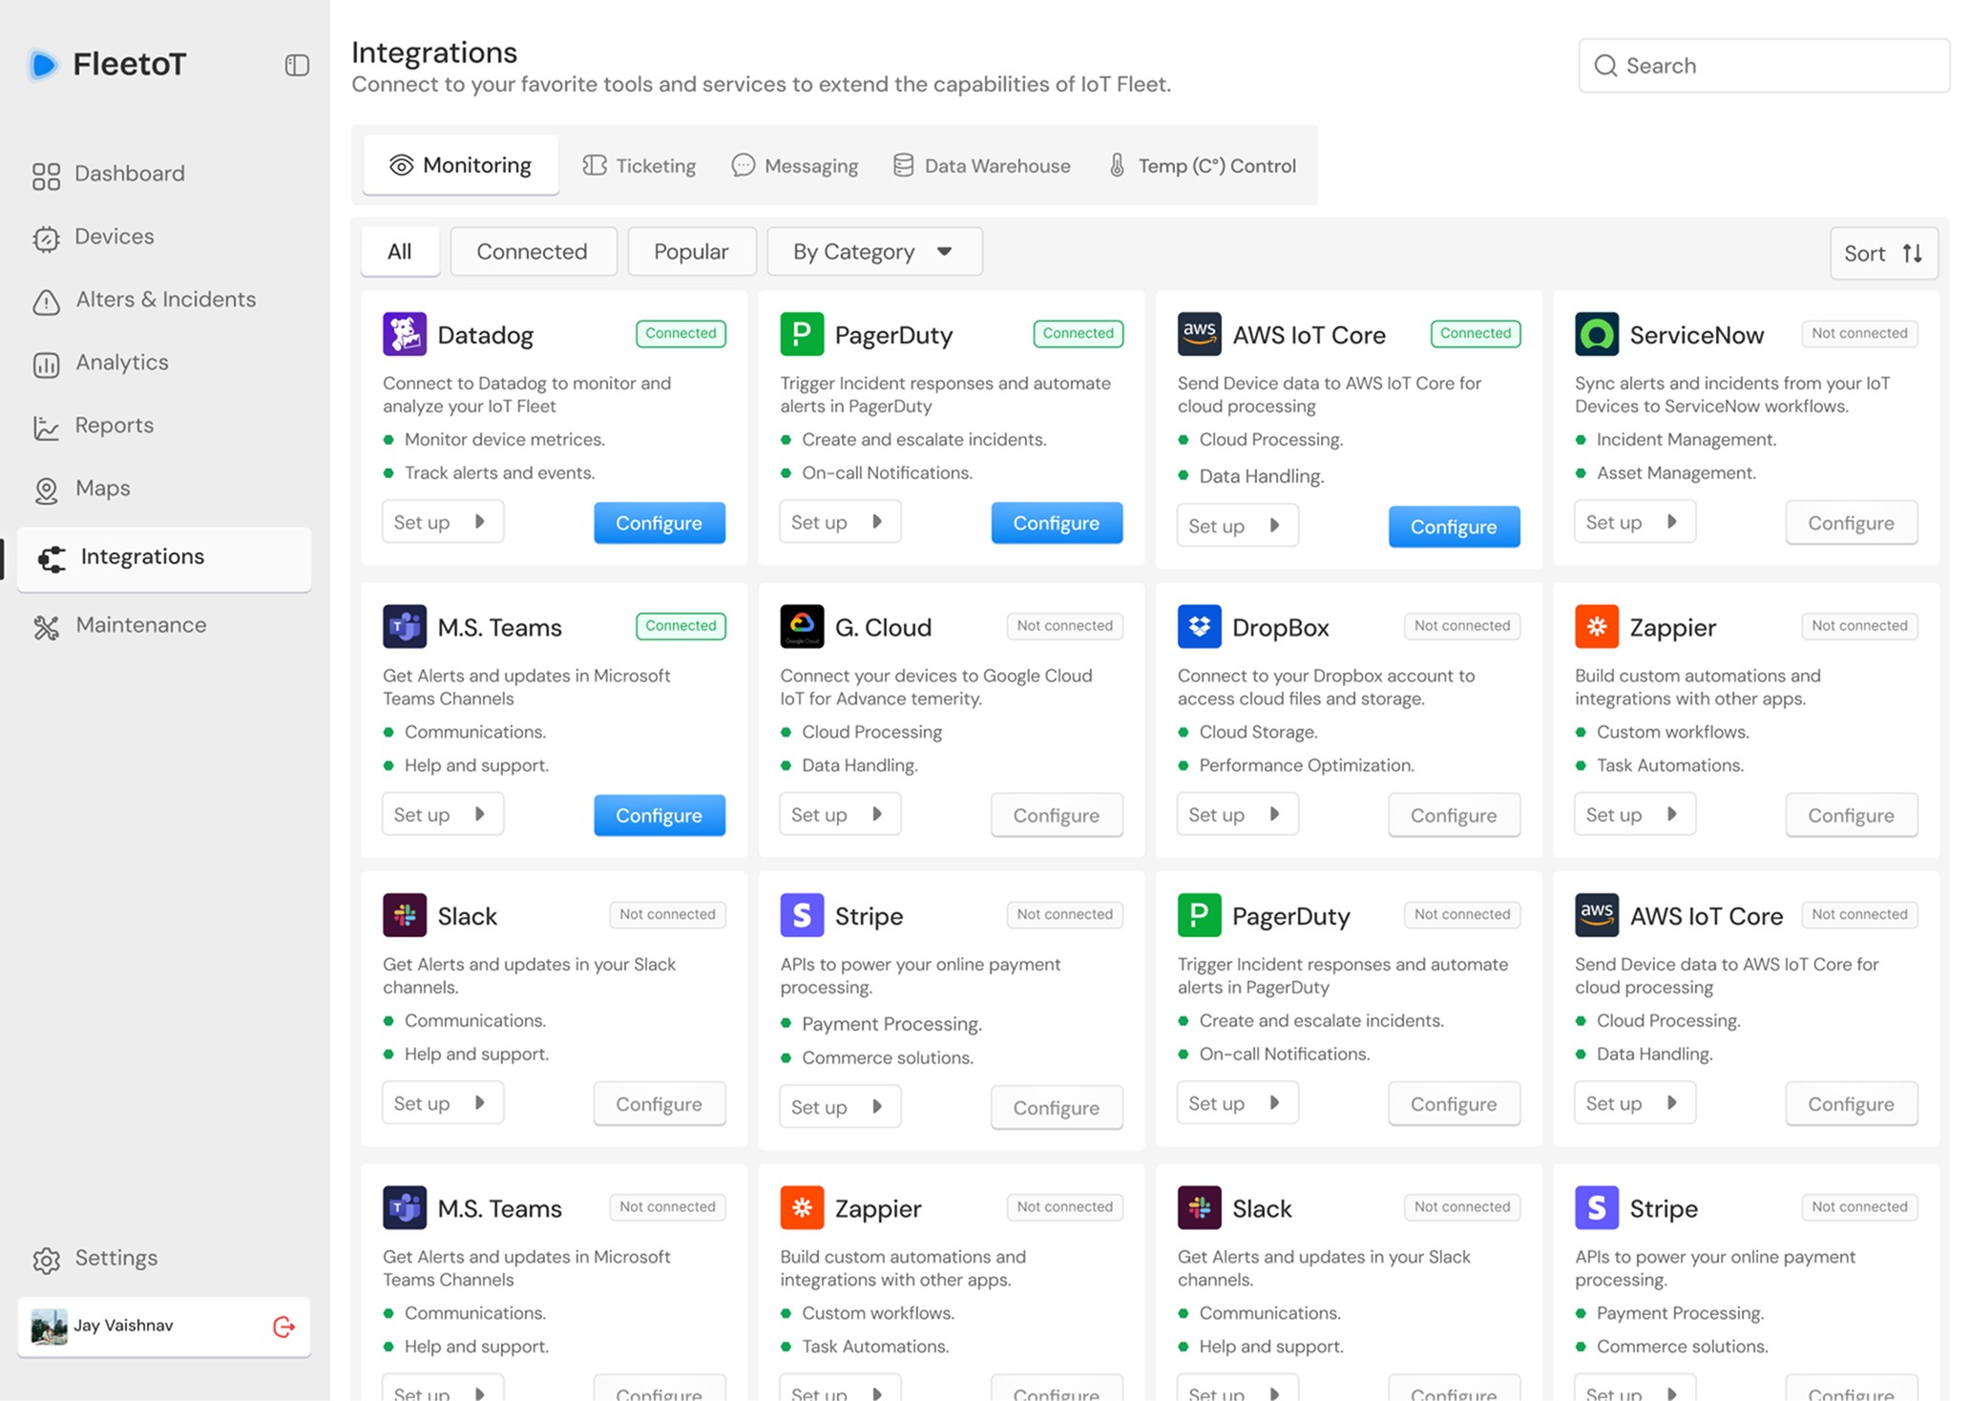1970x1401 pixels.
Task: Open Maintenance in the sidebar
Action: click(x=140, y=625)
